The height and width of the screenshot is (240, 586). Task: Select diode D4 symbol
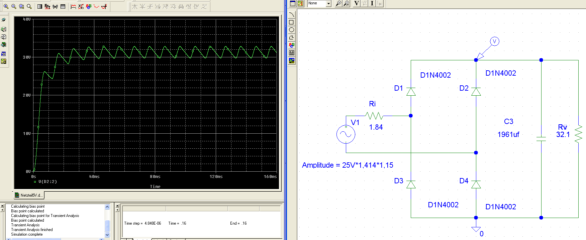(x=476, y=184)
